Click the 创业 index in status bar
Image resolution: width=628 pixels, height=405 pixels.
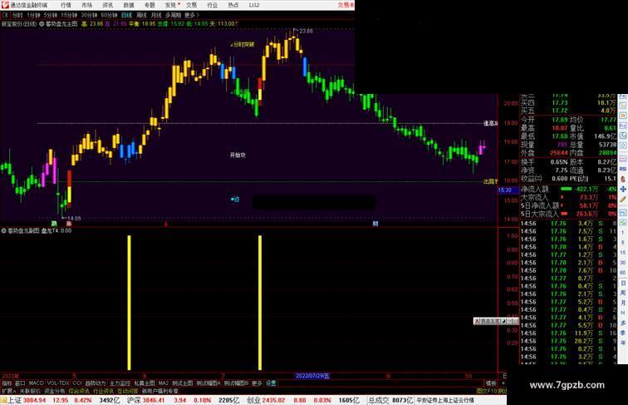[x=254, y=400]
